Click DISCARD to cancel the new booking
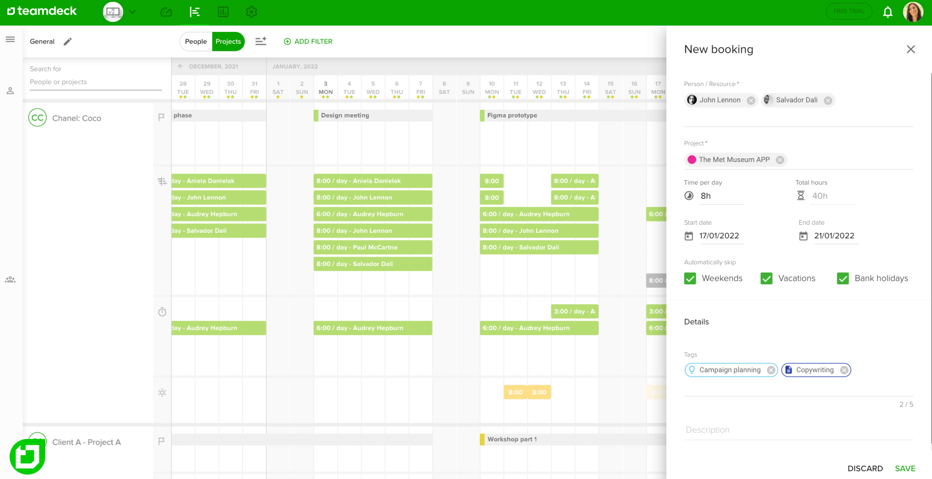Viewport: 932px width, 479px height. pos(865,468)
